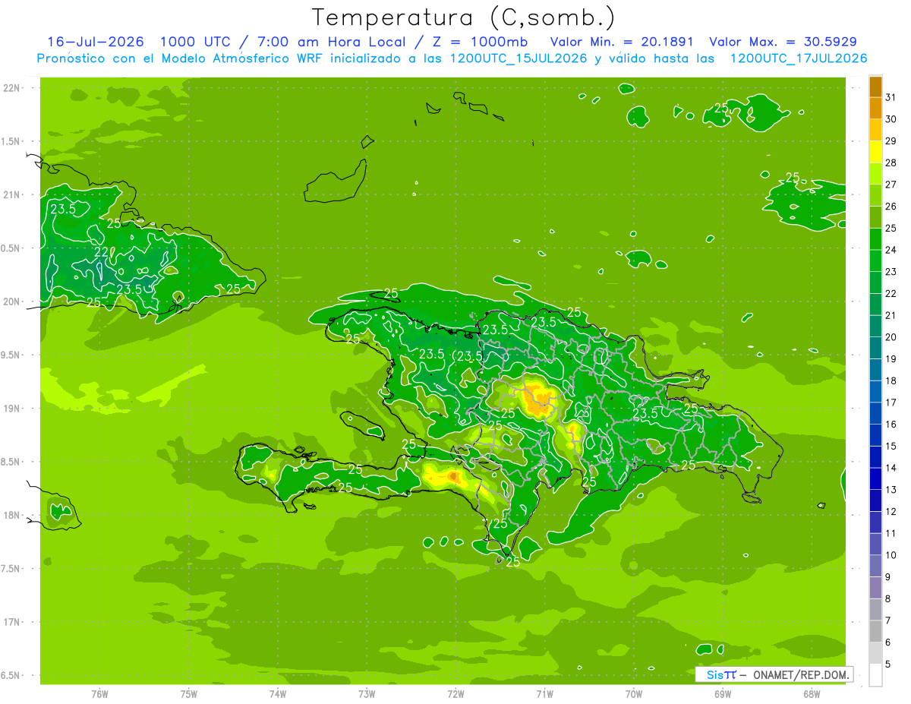
Task: Click the "69W" longitude axis label
Action: [x=723, y=693]
